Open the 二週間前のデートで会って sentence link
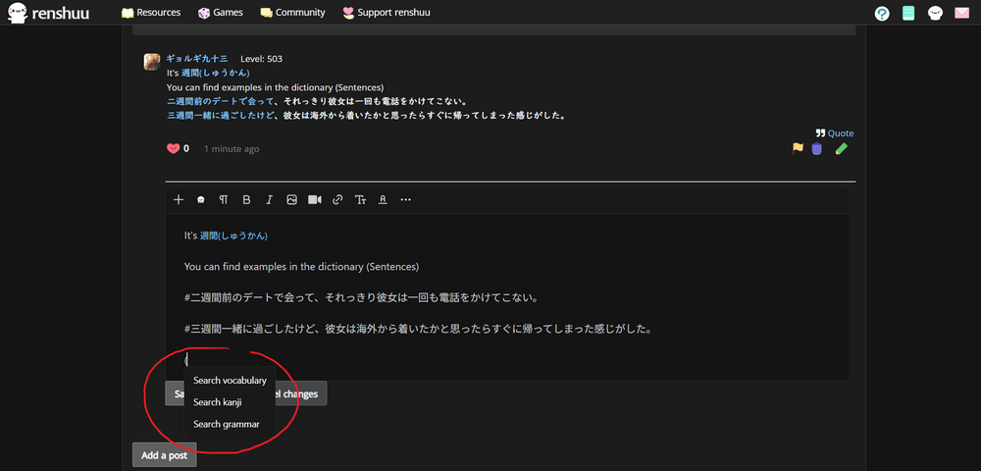 220,101
